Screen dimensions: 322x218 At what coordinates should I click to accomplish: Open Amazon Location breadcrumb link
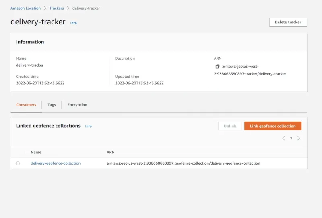tap(25, 8)
